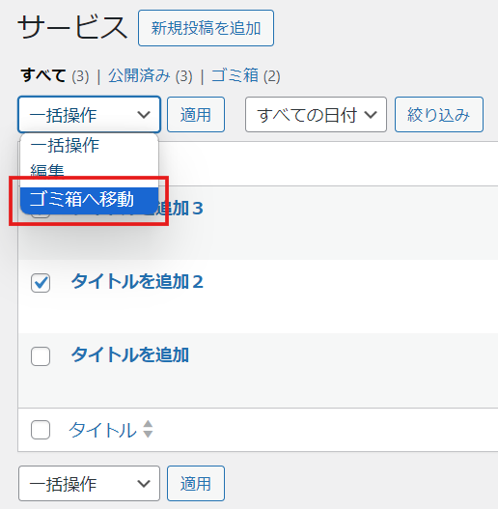Show すべて (3) posts view
Image resolution: width=498 pixels, height=509 pixels.
55,76
